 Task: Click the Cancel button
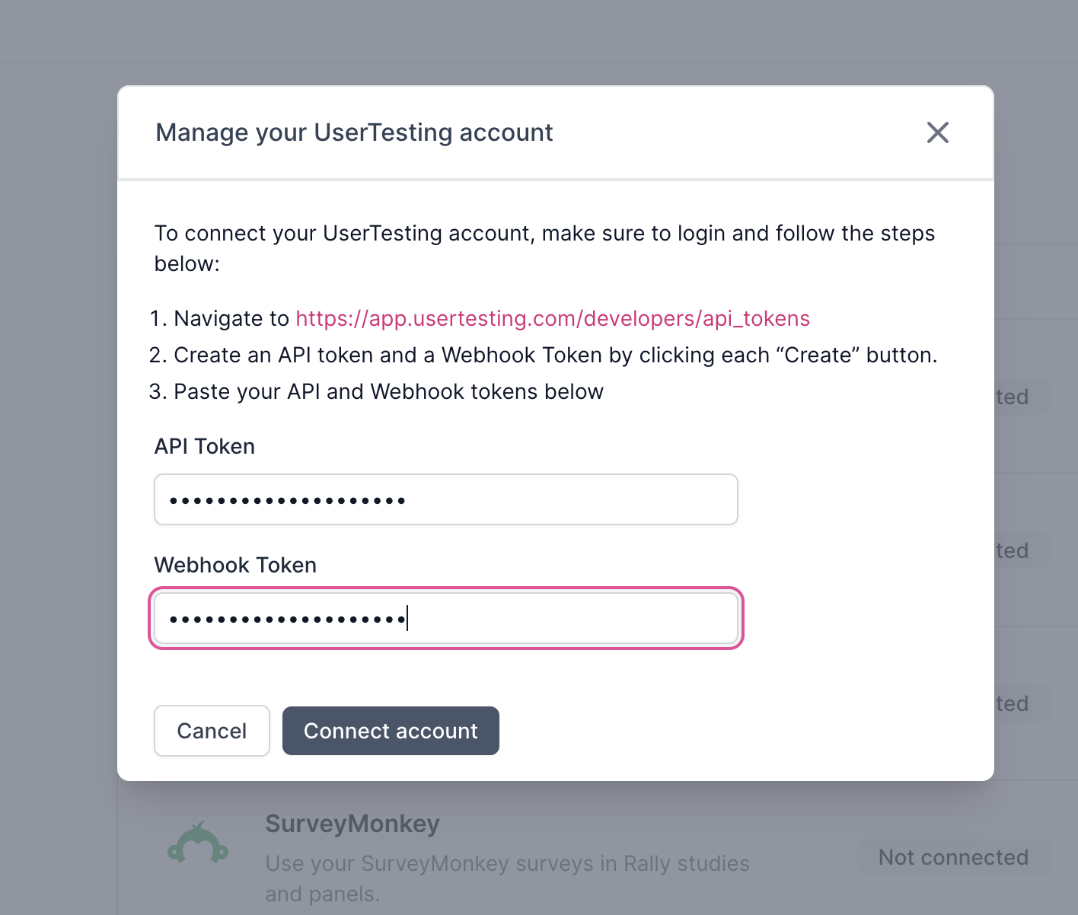tap(212, 731)
